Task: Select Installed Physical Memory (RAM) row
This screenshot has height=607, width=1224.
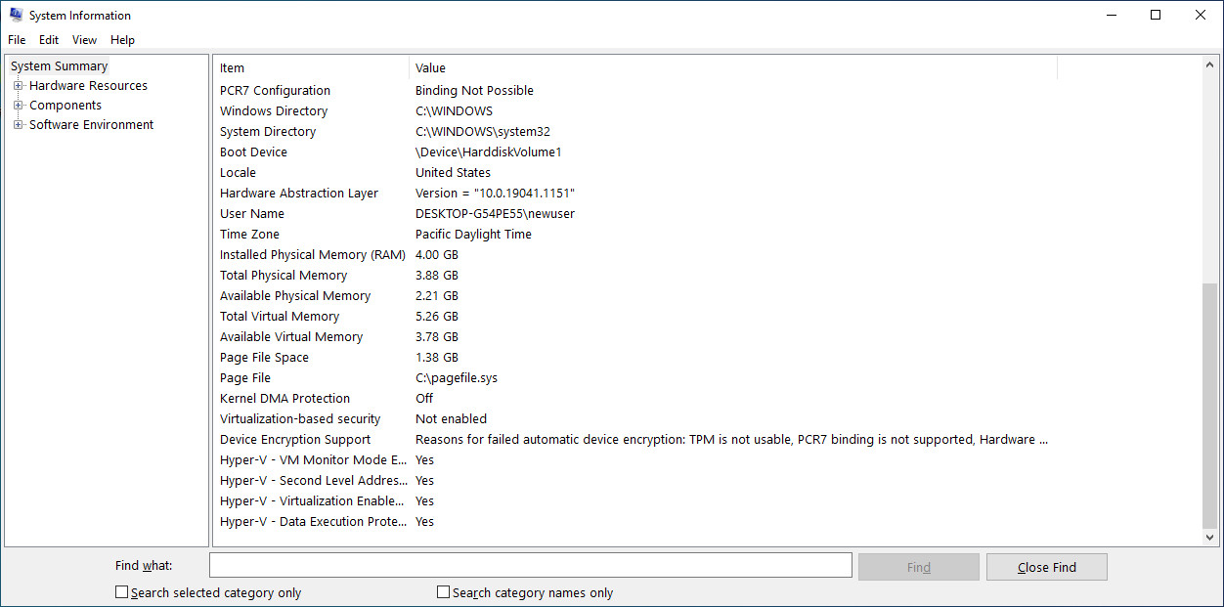Action: coord(635,255)
